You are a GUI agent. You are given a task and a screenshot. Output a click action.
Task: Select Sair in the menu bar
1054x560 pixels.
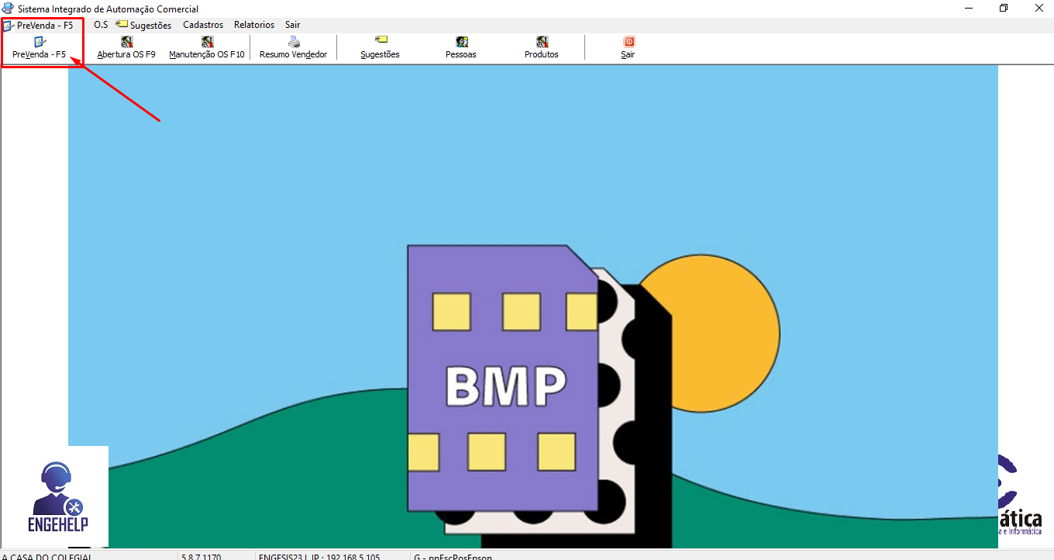[292, 25]
